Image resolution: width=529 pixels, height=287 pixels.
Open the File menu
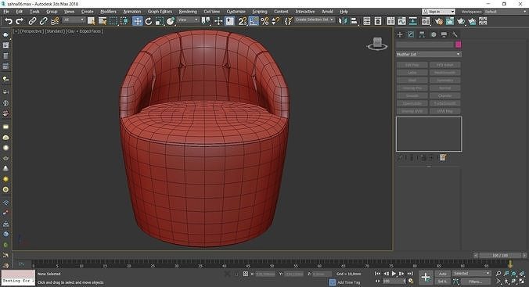point(6,12)
